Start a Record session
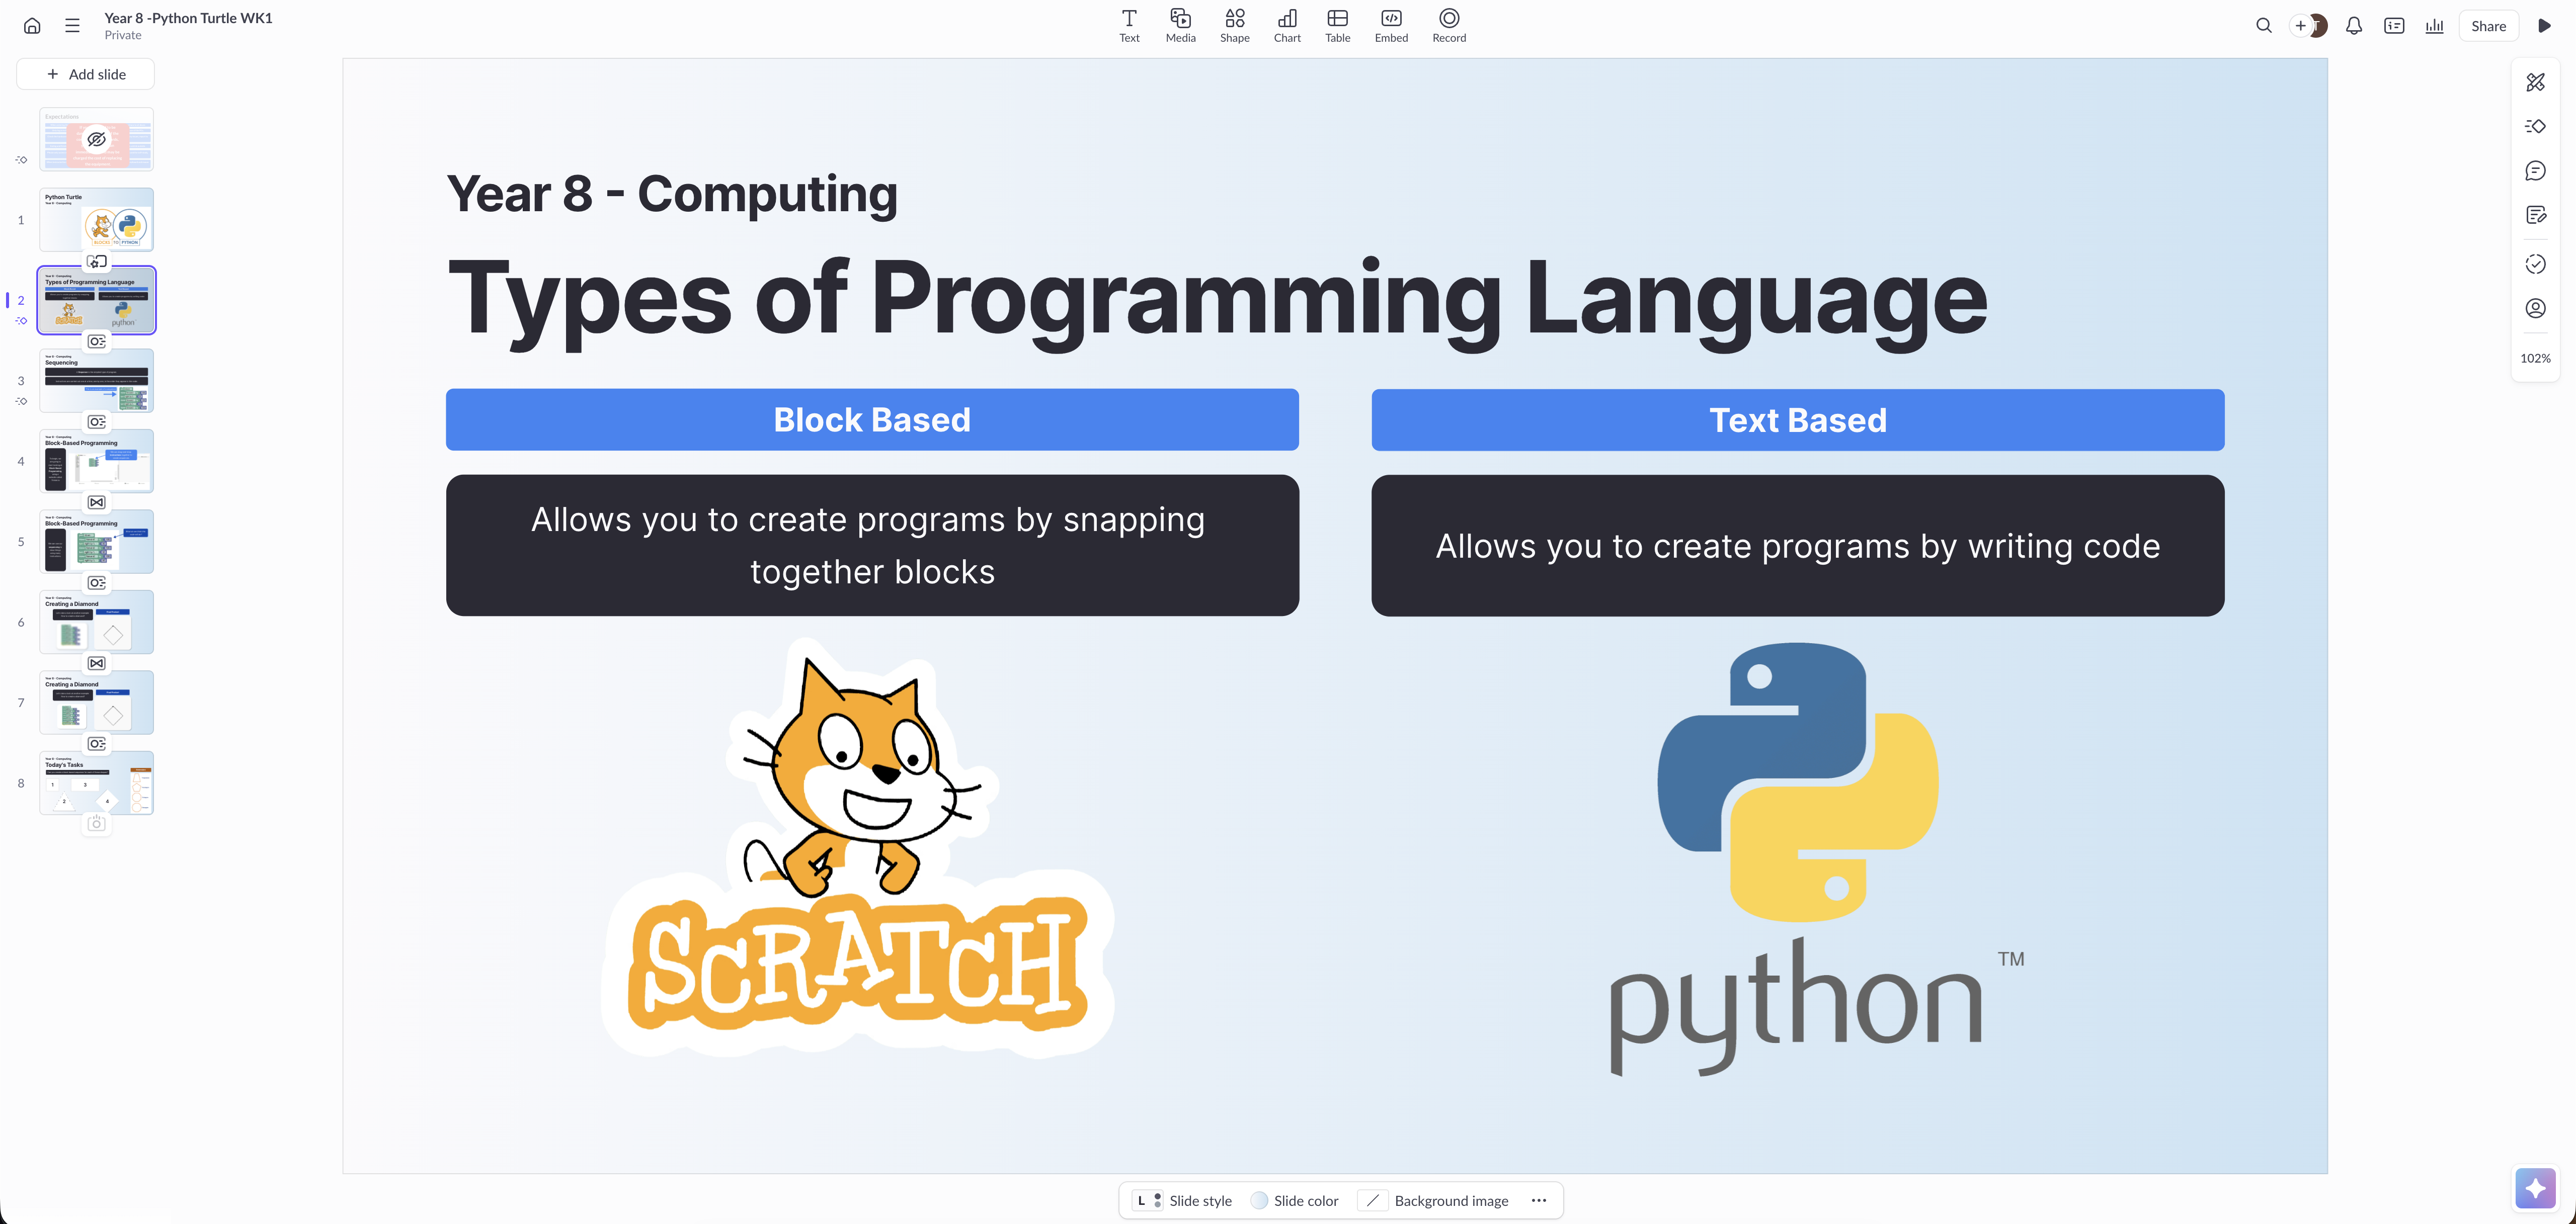 (x=1449, y=26)
